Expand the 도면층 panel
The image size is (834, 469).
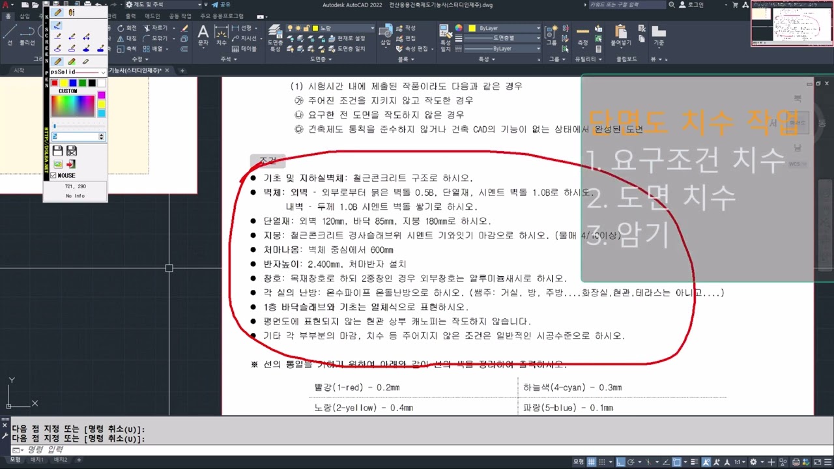click(320, 59)
